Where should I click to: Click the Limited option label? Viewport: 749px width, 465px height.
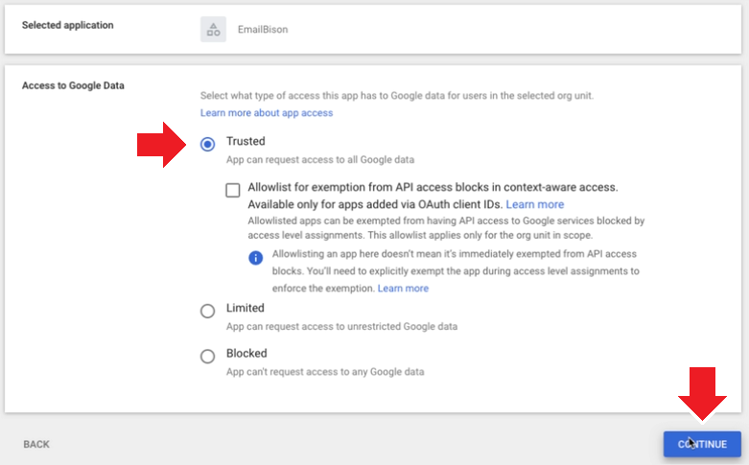(246, 308)
